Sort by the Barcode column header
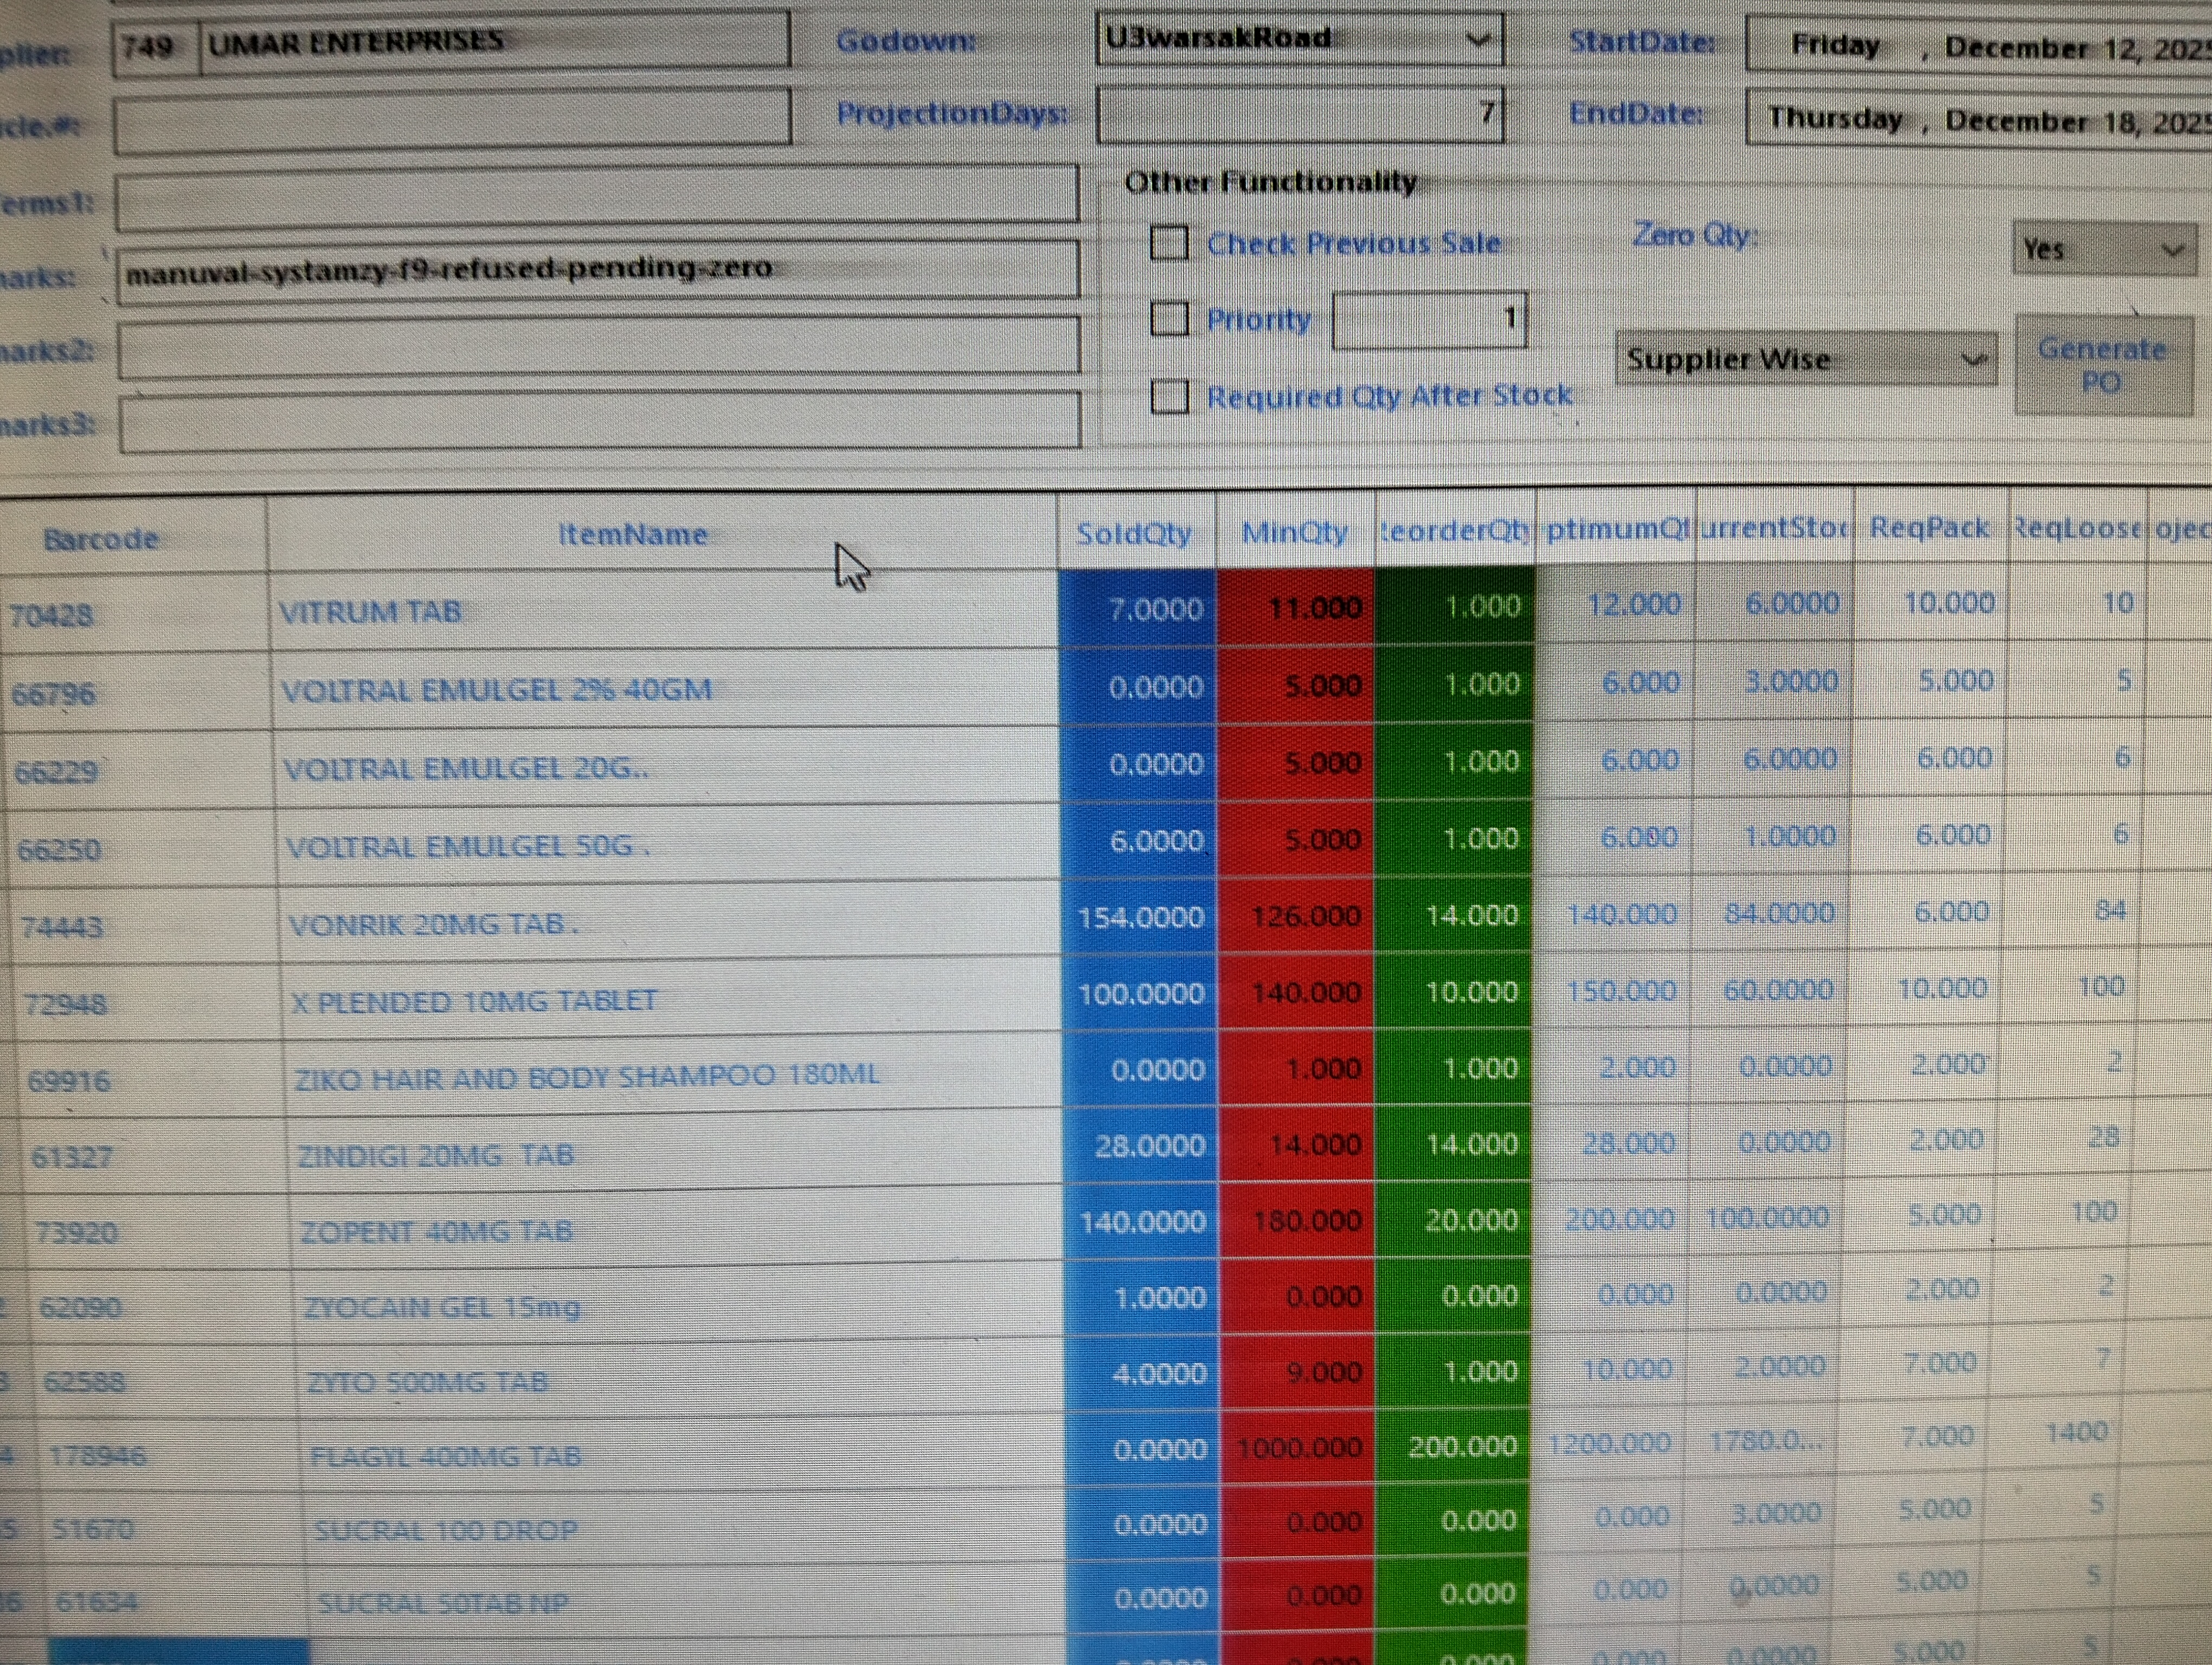2212x1665 pixels. [x=101, y=539]
